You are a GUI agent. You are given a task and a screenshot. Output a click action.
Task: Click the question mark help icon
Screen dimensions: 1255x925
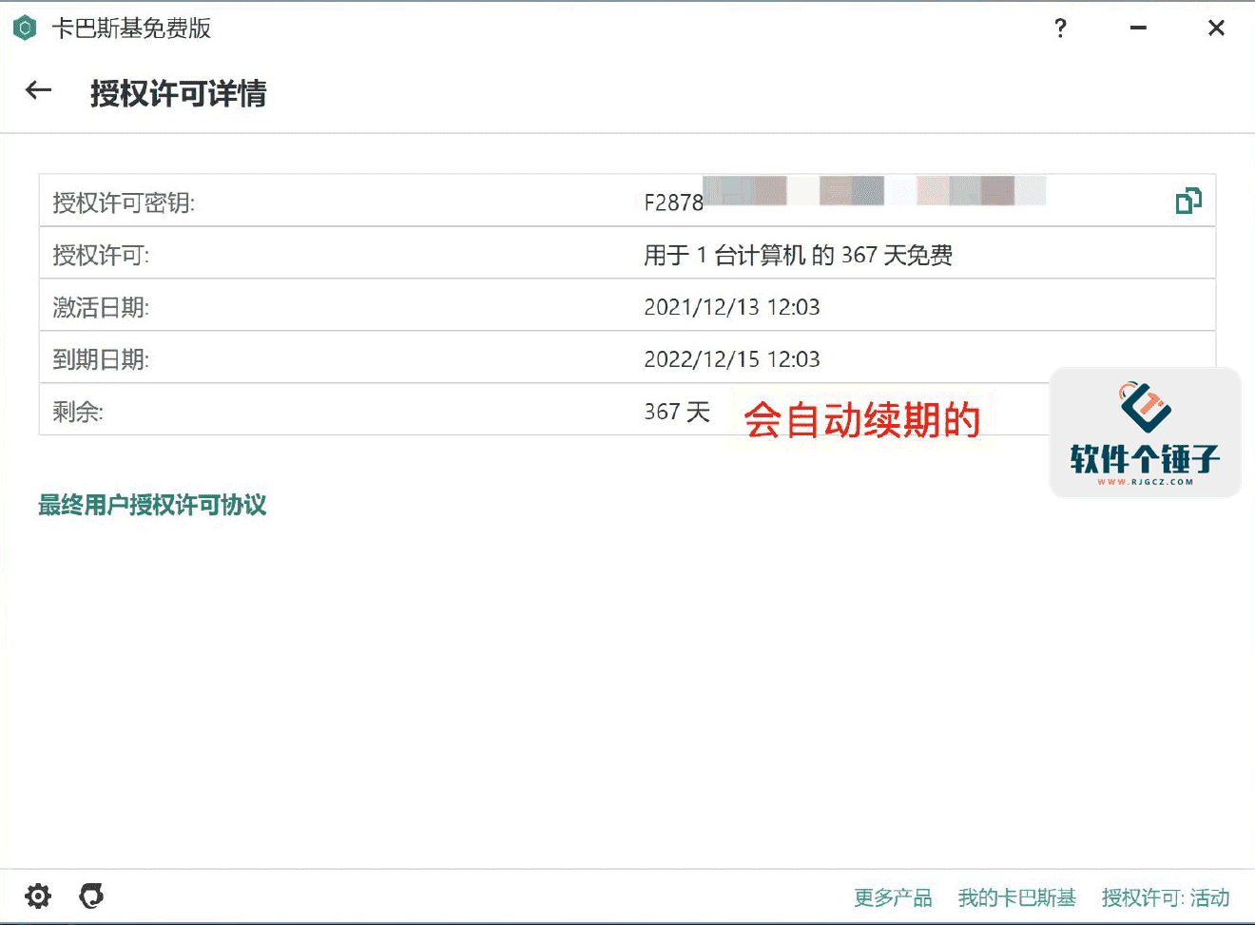click(x=1060, y=29)
